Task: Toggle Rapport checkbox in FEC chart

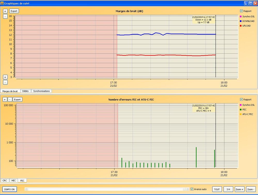Action: (241, 99)
